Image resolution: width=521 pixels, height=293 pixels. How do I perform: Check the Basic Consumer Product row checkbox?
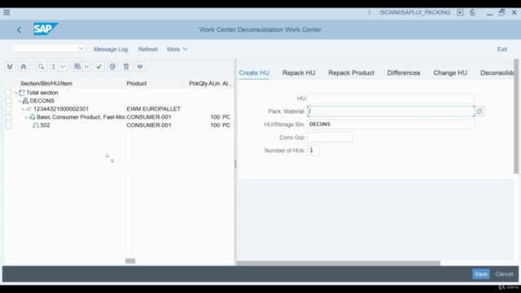(9, 117)
